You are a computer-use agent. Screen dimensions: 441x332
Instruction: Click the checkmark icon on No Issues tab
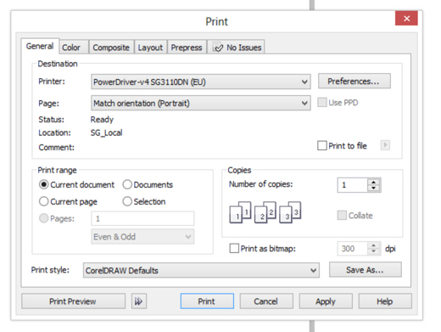[x=218, y=48]
